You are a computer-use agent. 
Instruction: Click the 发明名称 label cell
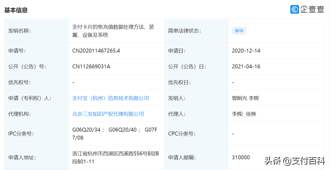[x=36, y=31]
